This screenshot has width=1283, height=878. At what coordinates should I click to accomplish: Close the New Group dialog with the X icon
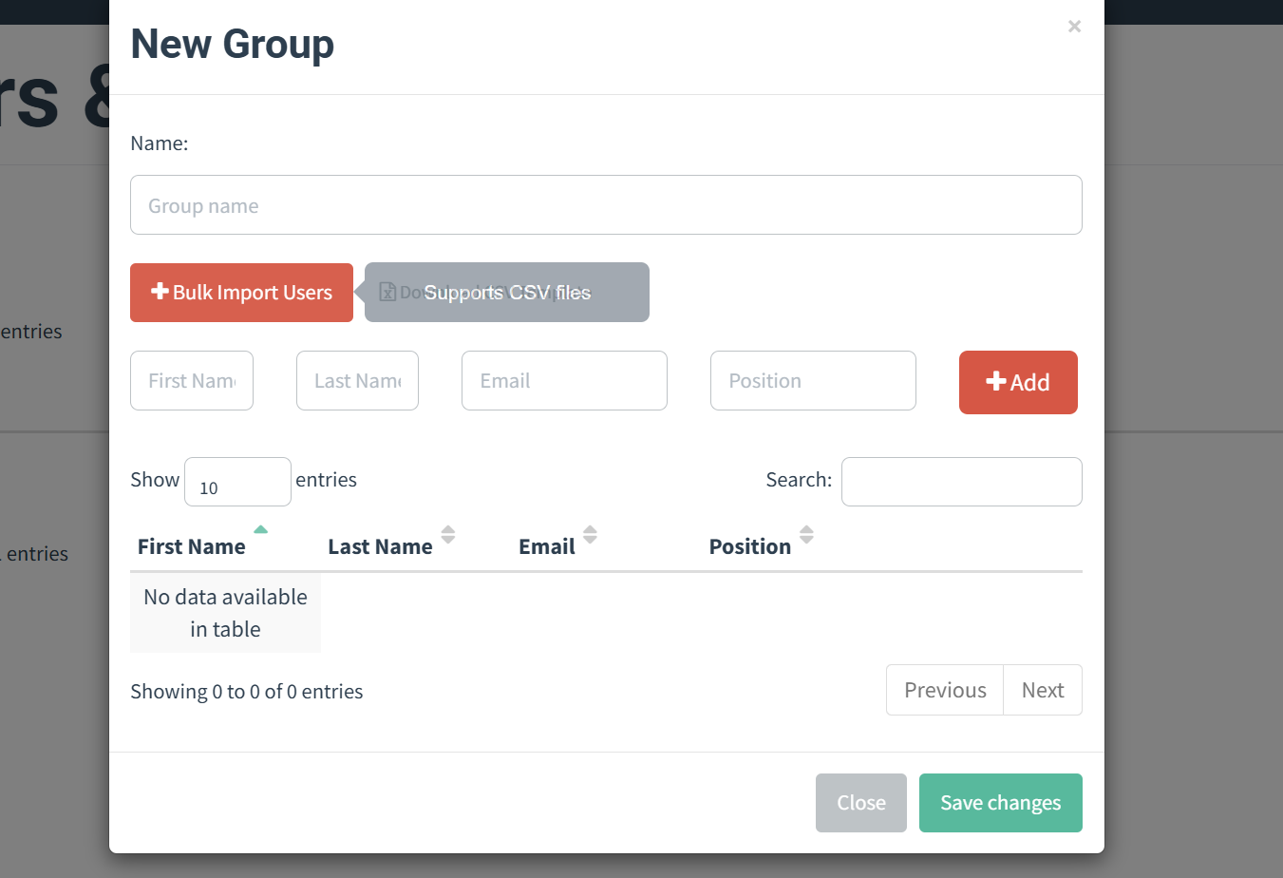click(1074, 27)
